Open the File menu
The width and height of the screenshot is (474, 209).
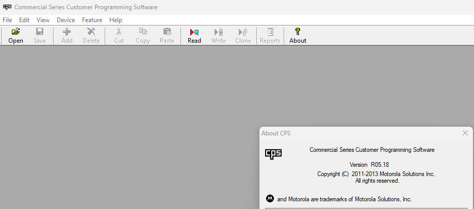tap(7, 20)
